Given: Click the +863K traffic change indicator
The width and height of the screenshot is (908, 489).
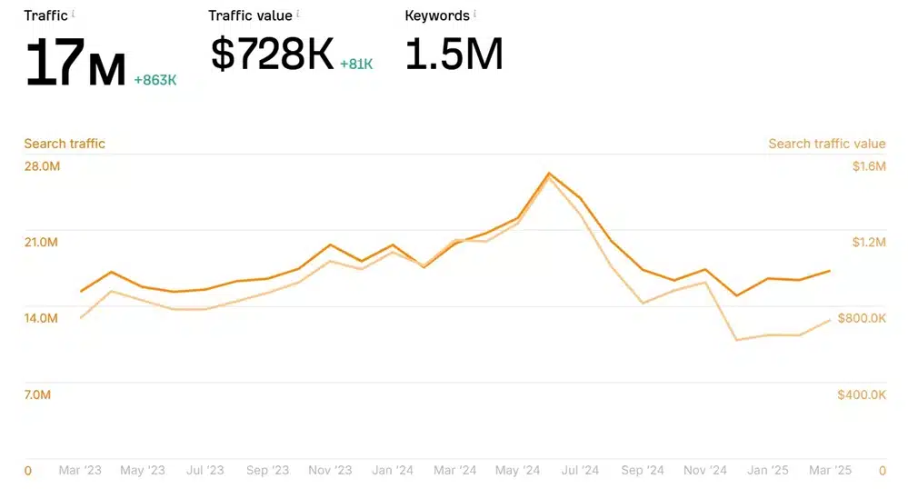Looking at the screenshot, I should (155, 80).
